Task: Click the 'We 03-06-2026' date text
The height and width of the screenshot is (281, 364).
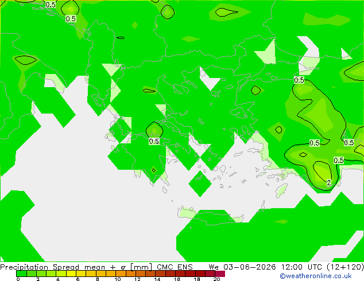Action: click(242, 267)
